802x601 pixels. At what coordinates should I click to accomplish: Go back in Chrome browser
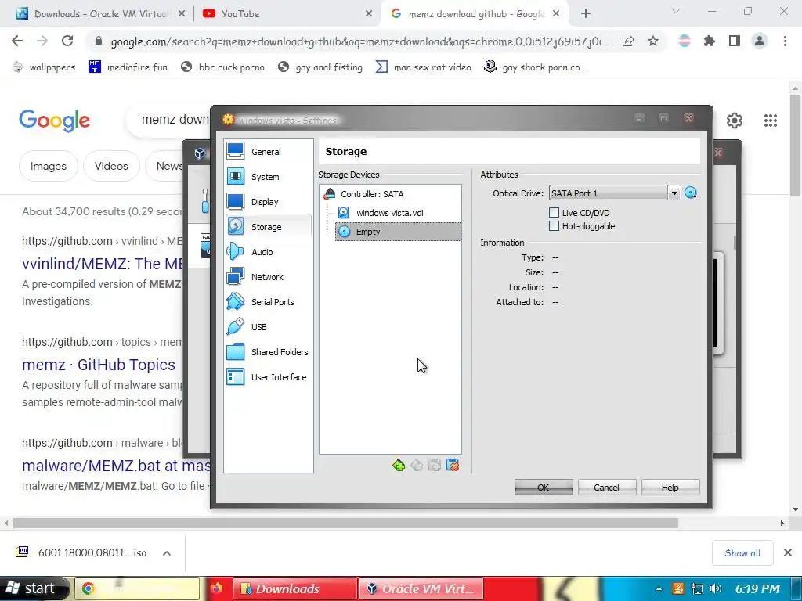pyautogui.click(x=17, y=41)
